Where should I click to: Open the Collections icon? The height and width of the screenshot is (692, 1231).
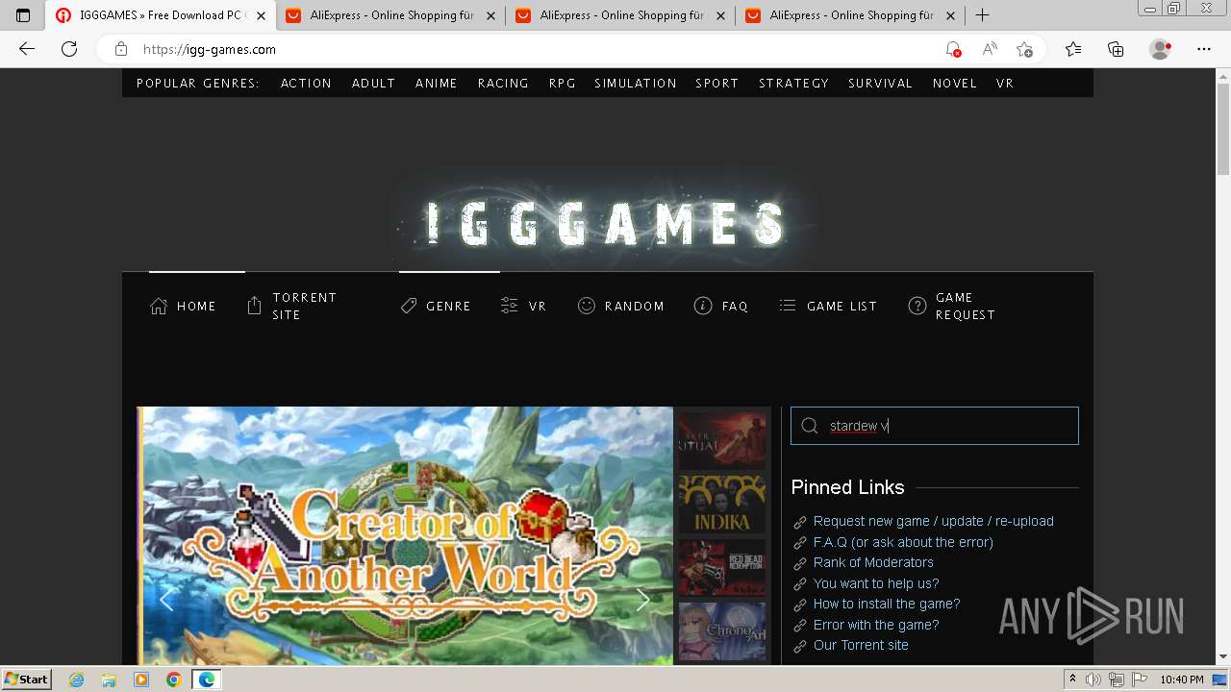click(1116, 49)
